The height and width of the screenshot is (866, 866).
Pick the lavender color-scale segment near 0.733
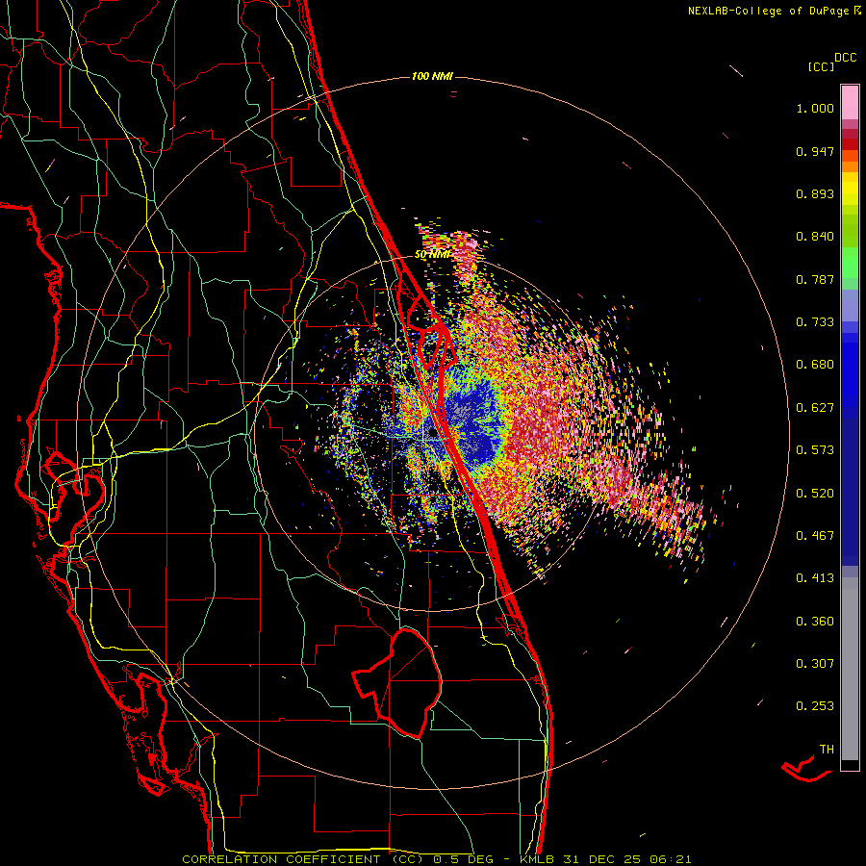850,305
